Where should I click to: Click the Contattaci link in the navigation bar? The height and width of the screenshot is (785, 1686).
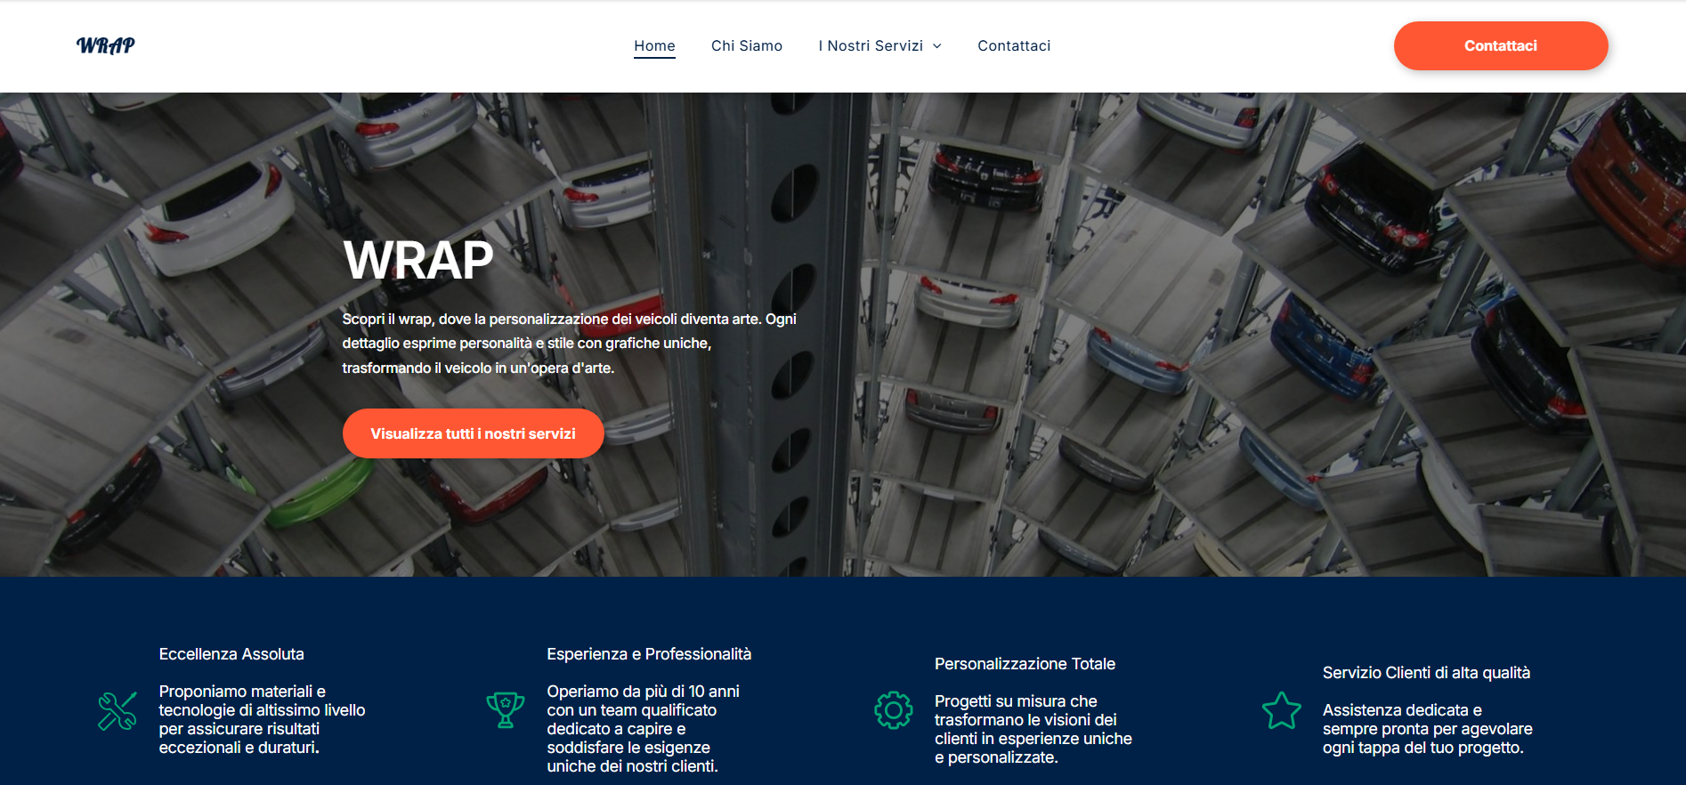tap(1013, 45)
